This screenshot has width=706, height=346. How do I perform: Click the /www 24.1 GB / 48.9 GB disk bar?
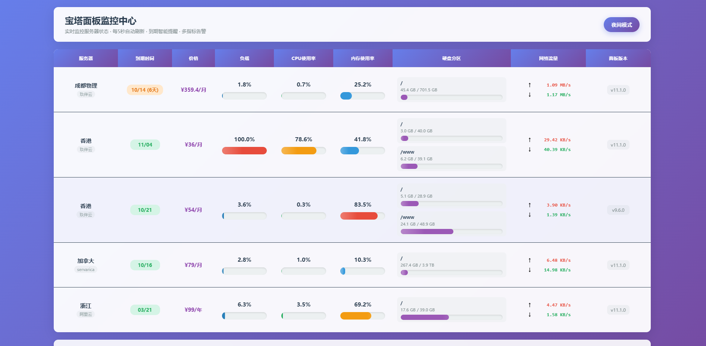point(451,232)
